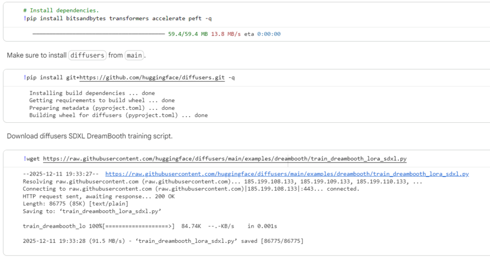This screenshot has width=490, height=263.
Task: Click the 'in 0.001s' duration text
Action: click(262, 226)
